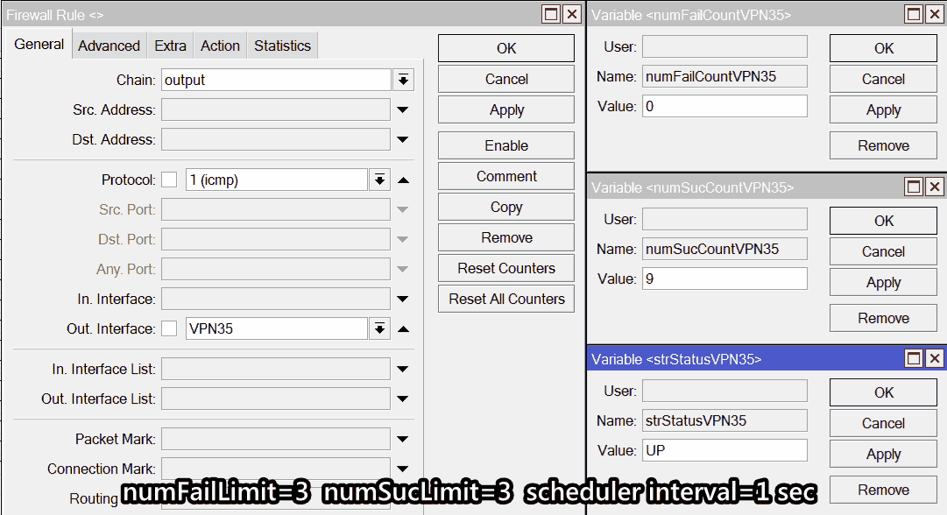Image resolution: width=947 pixels, height=515 pixels.
Task: Click the Value field containing UP
Action: [724, 450]
